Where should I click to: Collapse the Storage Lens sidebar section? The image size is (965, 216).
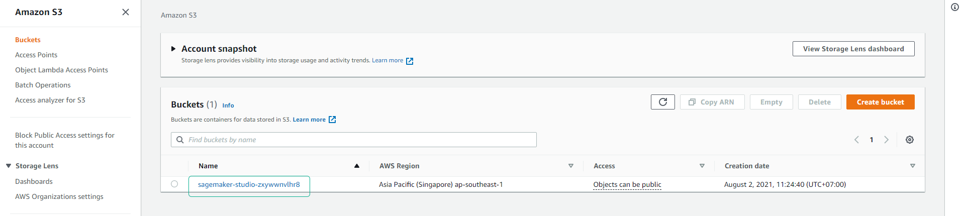(x=9, y=166)
